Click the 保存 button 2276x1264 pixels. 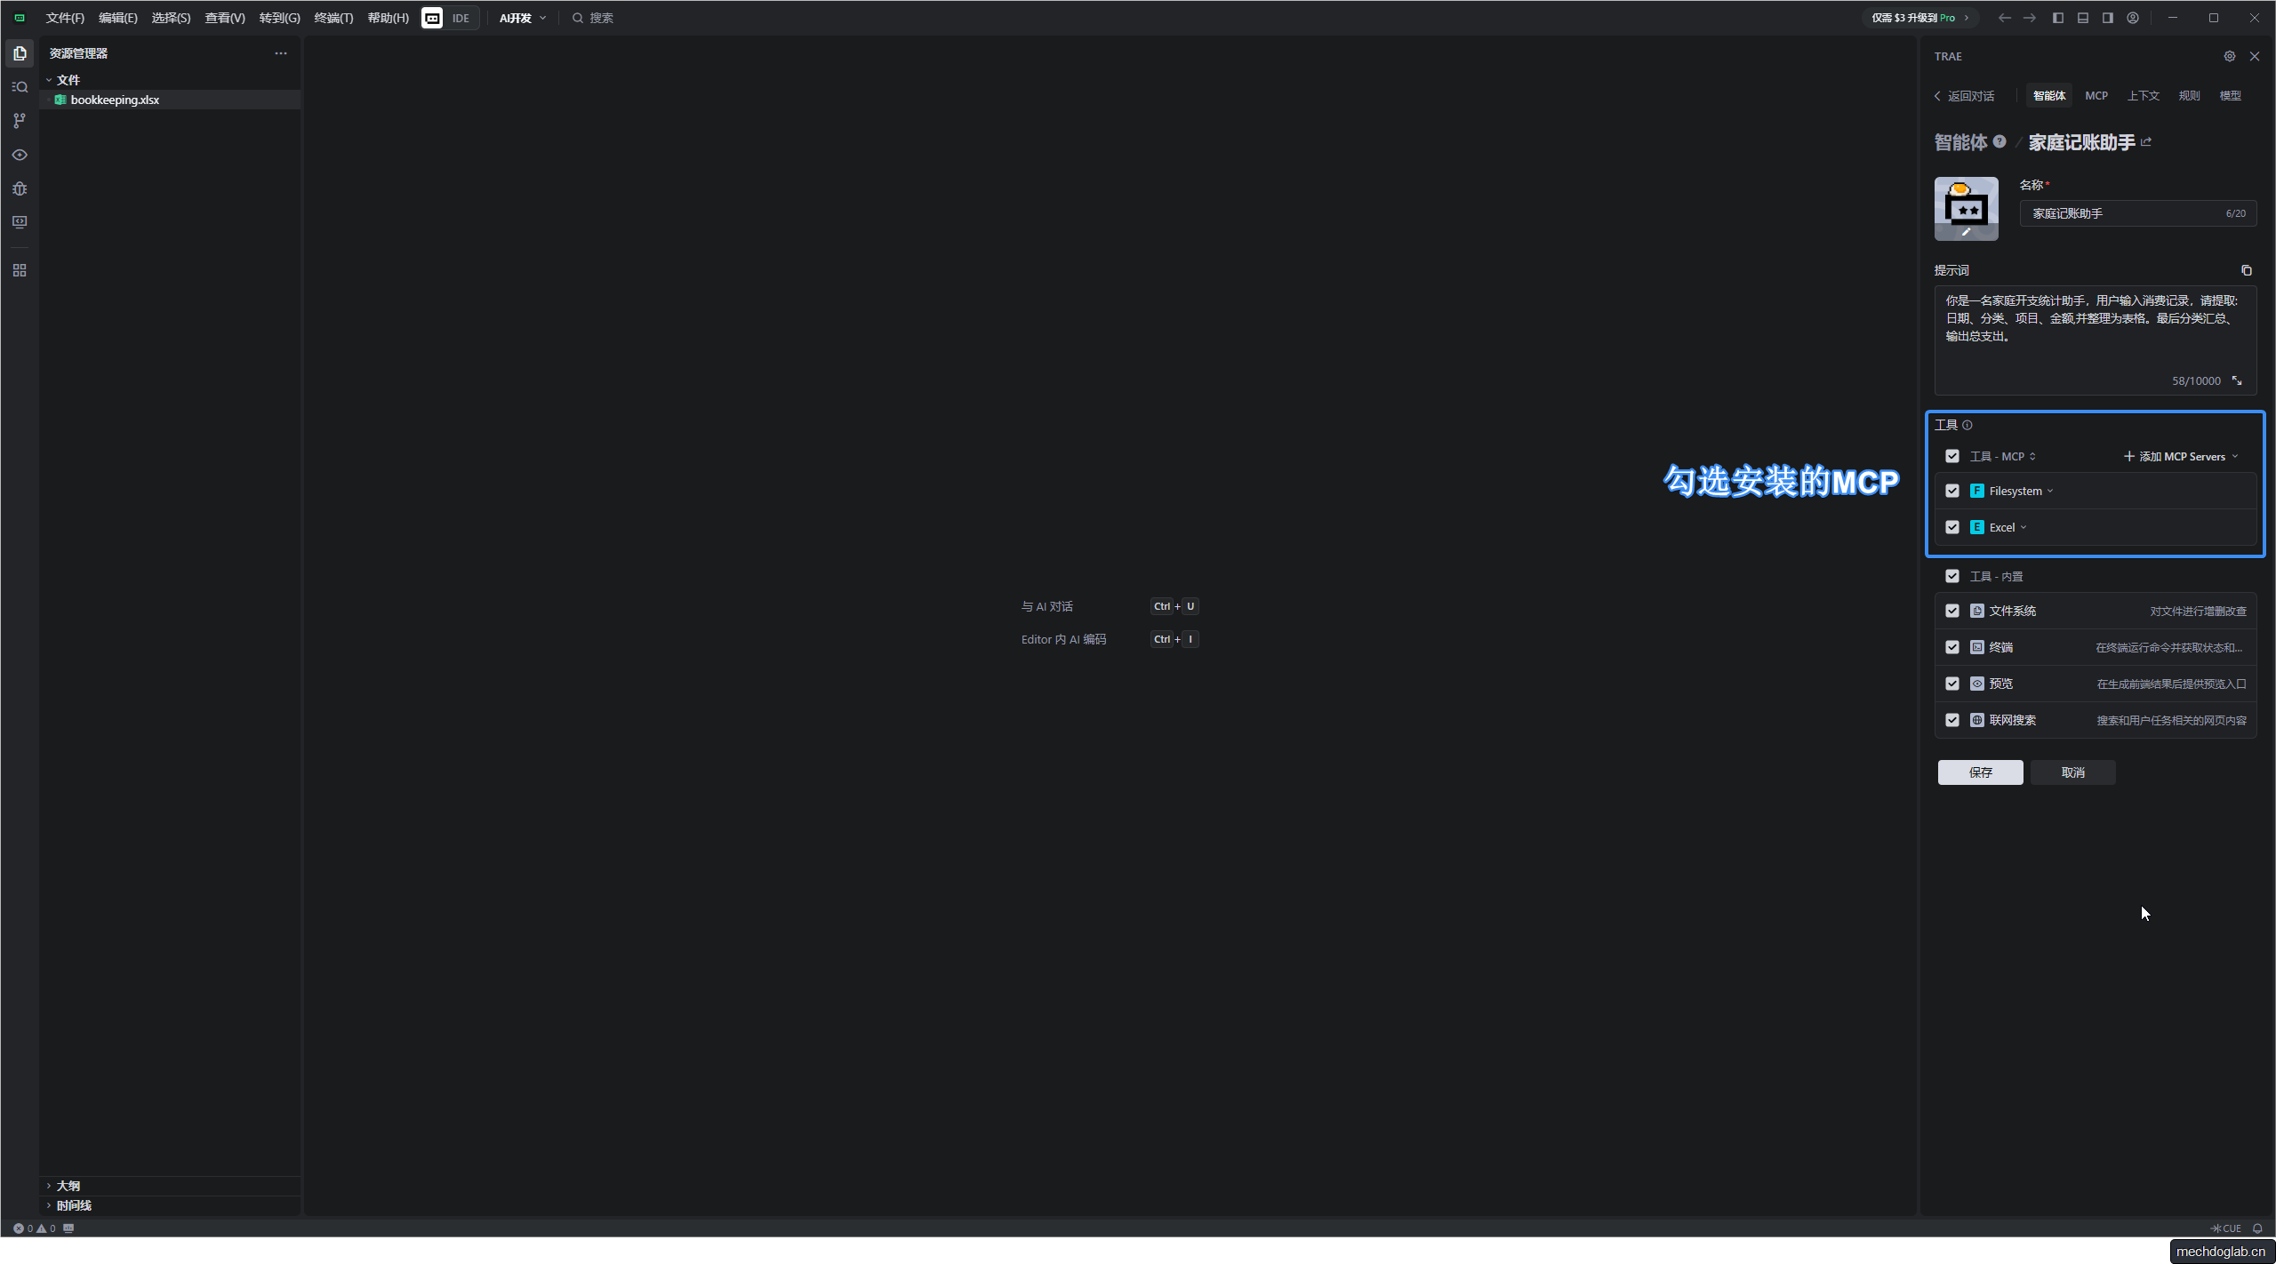[x=1979, y=772]
